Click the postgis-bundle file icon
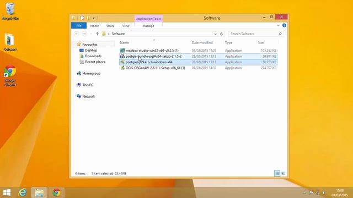353x198 pixels. [x=122, y=56]
